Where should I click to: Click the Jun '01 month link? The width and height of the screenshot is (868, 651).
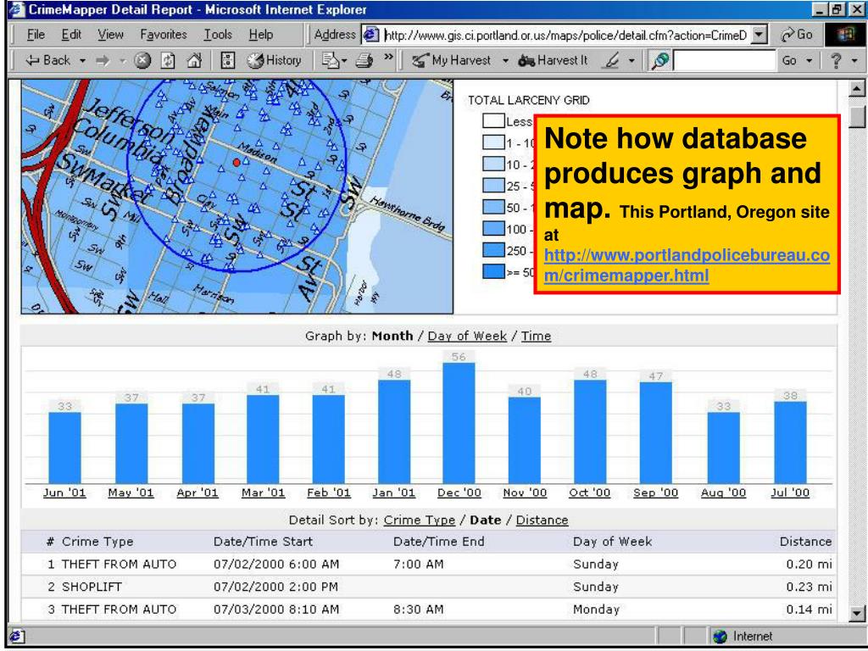click(64, 492)
